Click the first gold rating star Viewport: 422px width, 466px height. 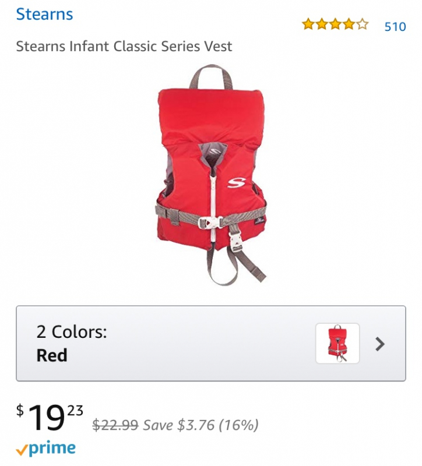[308, 24]
